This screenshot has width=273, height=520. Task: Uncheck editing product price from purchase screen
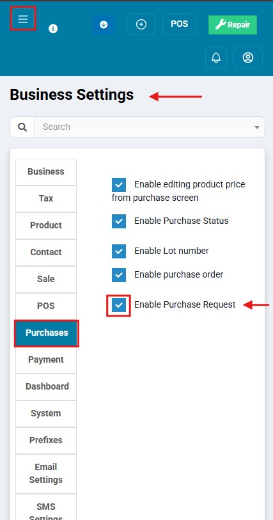coord(119,185)
